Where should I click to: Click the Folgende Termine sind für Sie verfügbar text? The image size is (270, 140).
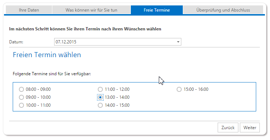[52, 74]
